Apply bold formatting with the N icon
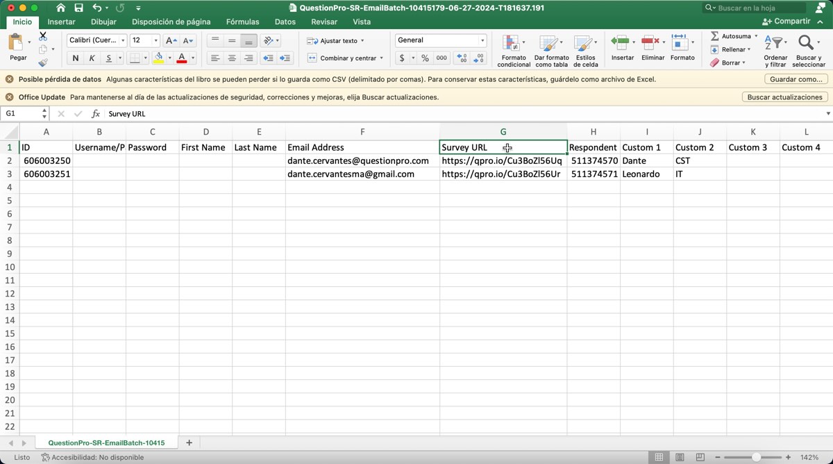 tap(75, 58)
